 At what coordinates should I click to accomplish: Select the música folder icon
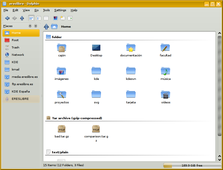[x=165, y=71]
